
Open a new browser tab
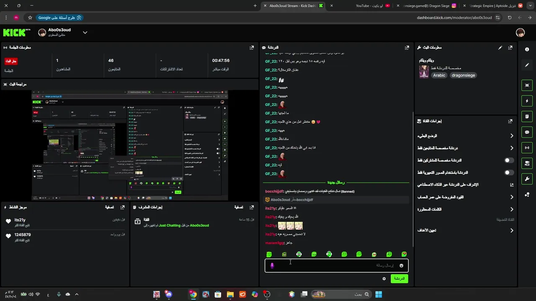coord(255,6)
